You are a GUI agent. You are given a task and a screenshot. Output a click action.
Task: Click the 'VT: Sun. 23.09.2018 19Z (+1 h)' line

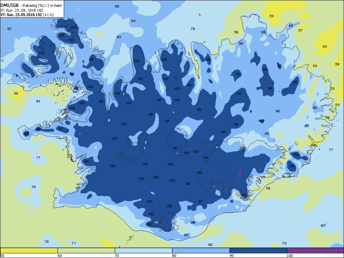click(27, 15)
